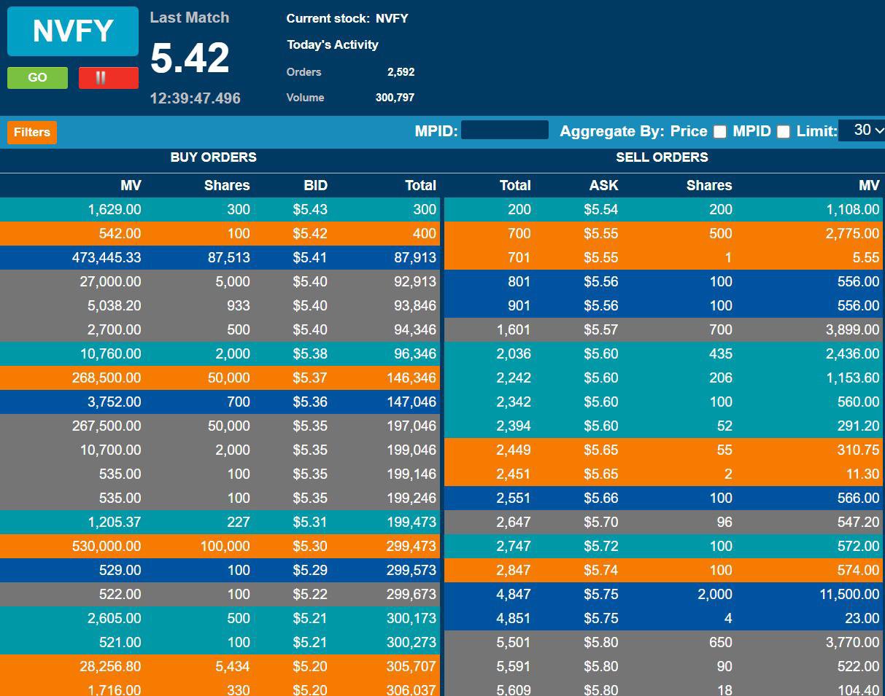Select the $5.54 ask row
The height and width of the screenshot is (696, 885).
tap(662, 209)
